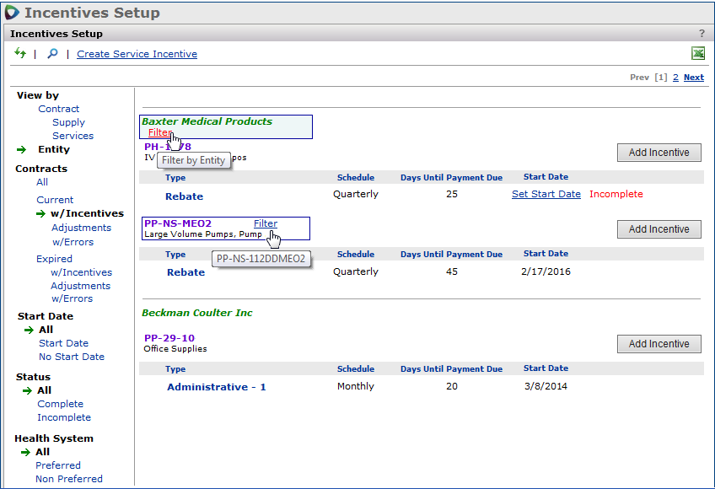715x489 pixels.
Task: Select Preferred health system filter
Action: point(58,465)
